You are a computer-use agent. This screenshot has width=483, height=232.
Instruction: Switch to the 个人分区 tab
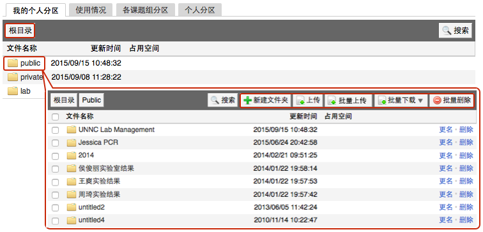point(199,10)
